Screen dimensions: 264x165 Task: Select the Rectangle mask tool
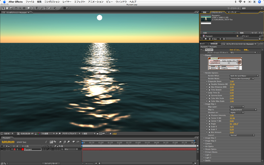[x=29, y=8]
